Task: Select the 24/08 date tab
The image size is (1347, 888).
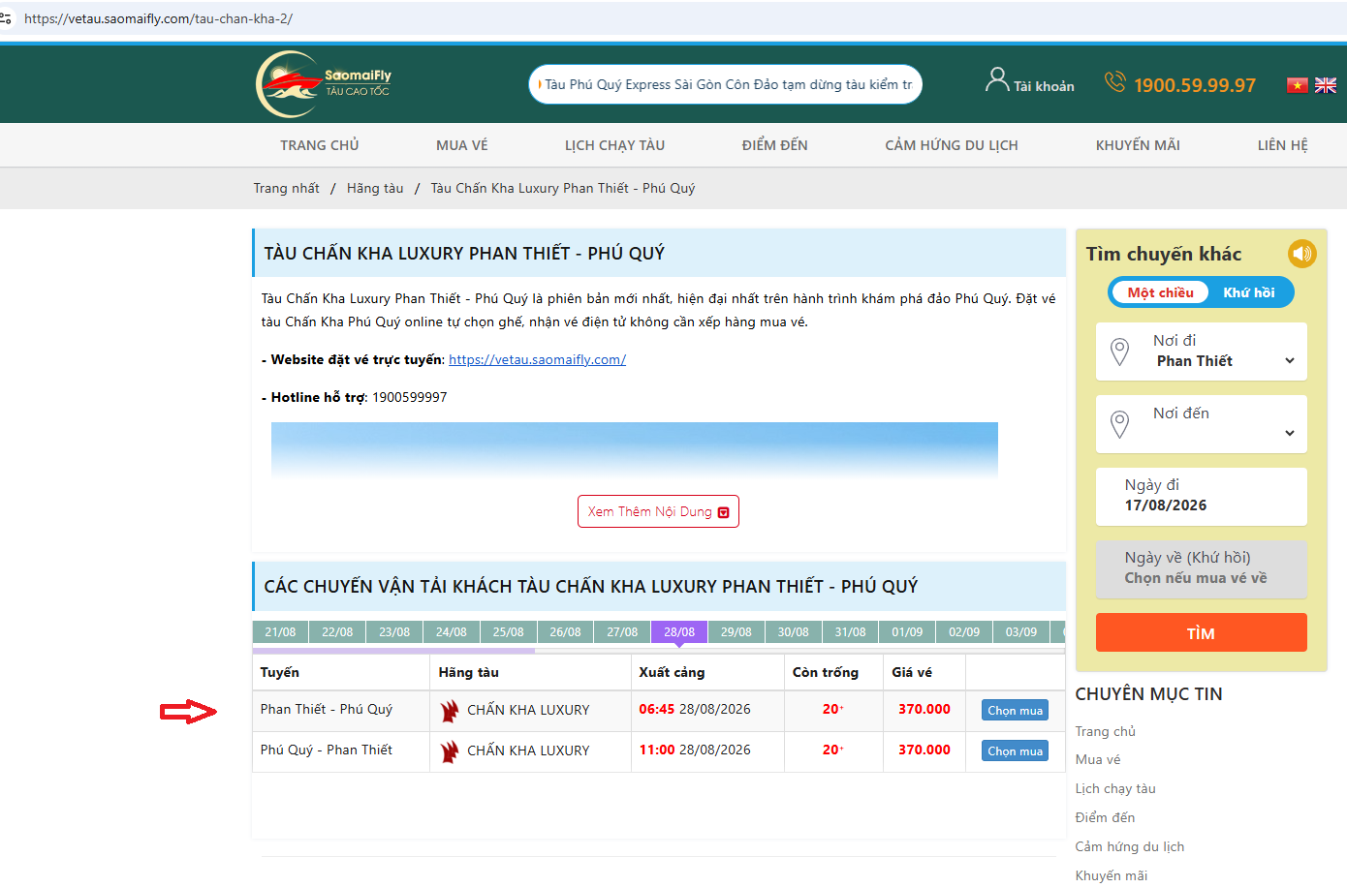Action: coord(452,632)
